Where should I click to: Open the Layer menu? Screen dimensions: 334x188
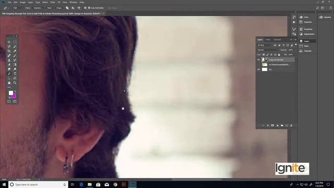(x=30, y=2)
